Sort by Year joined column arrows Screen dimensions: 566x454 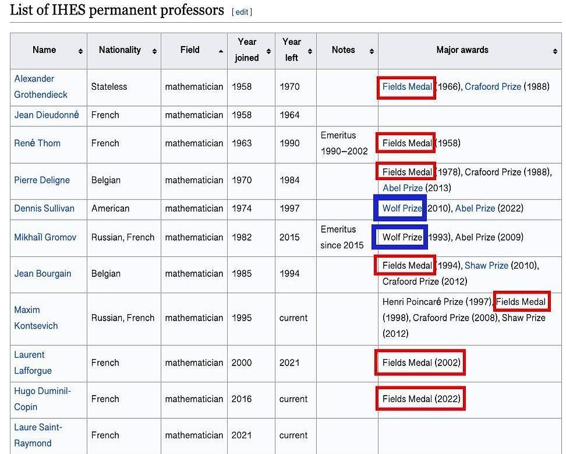(x=268, y=51)
